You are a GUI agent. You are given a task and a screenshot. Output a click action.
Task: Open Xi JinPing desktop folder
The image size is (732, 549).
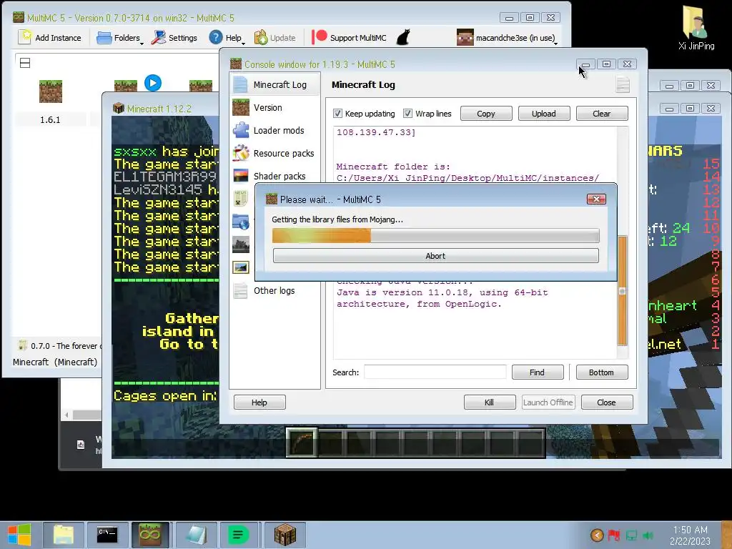coord(696,28)
